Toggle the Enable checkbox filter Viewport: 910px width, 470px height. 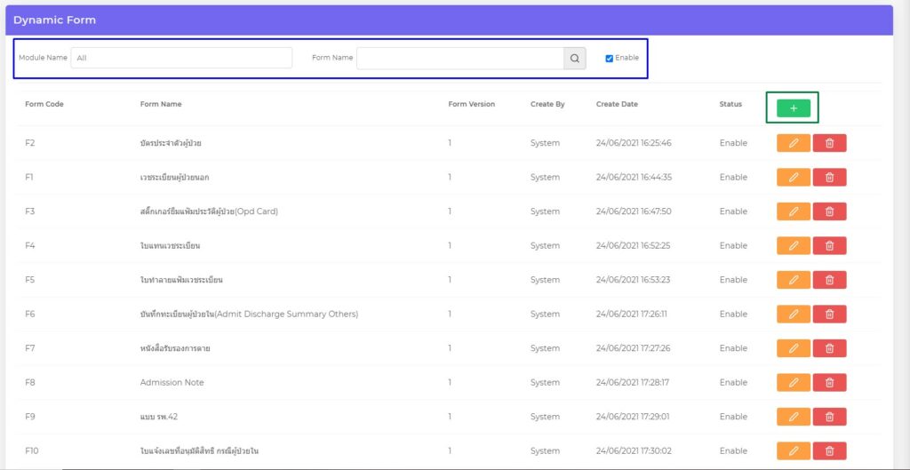[x=609, y=59]
